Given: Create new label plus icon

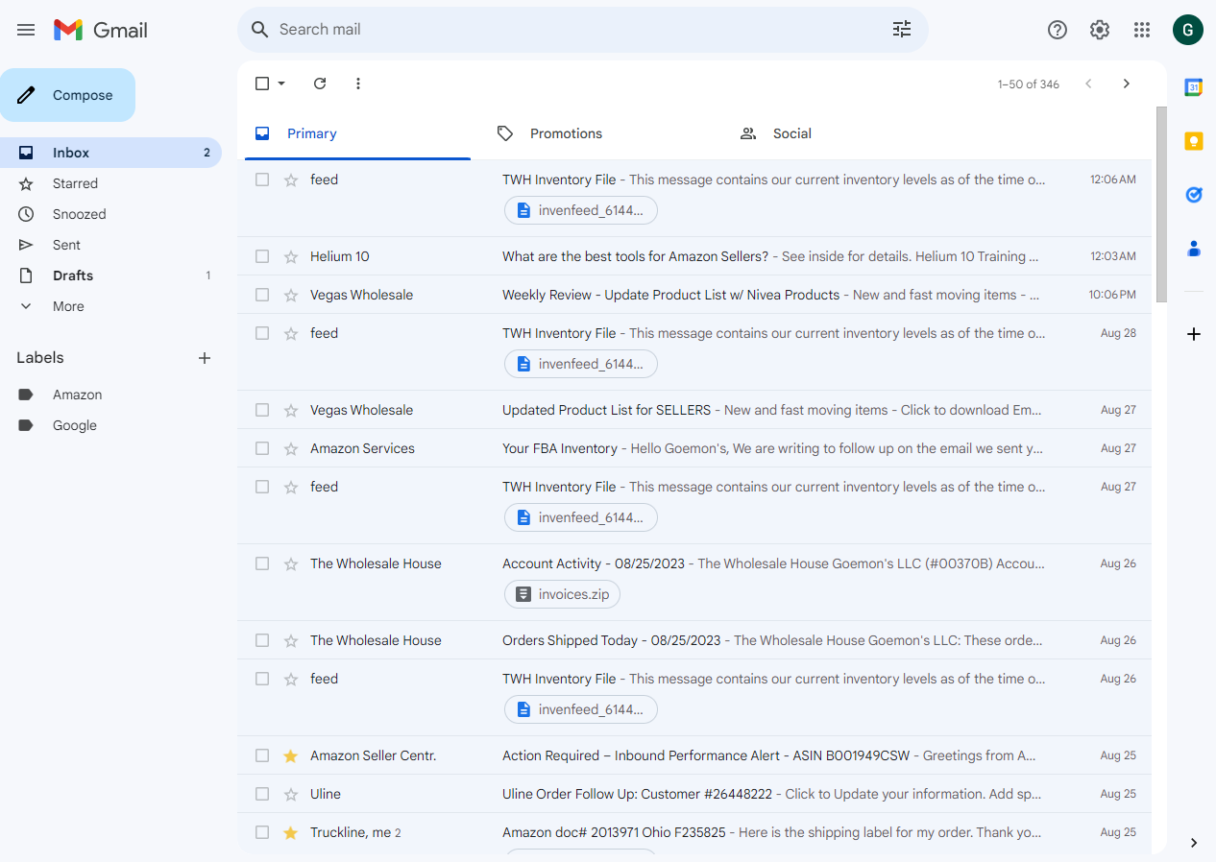Looking at the screenshot, I should click(205, 358).
